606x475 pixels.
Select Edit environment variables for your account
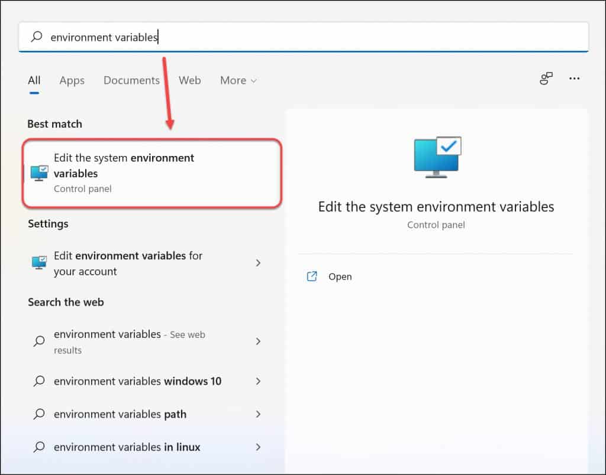tap(128, 263)
